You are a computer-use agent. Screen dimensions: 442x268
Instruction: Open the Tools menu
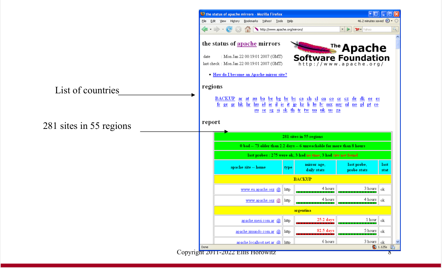[279, 21]
